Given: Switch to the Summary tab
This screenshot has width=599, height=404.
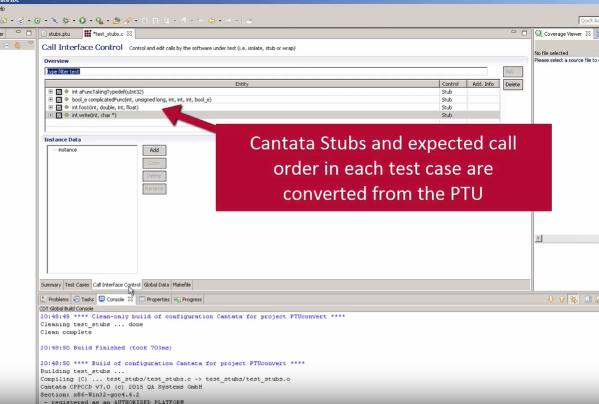Looking at the screenshot, I should pos(51,285).
